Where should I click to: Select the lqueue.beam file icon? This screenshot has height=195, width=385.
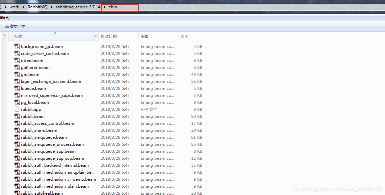tap(17, 88)
